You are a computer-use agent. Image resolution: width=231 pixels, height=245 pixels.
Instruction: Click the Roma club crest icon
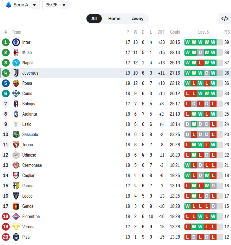(x=16, y=83)
